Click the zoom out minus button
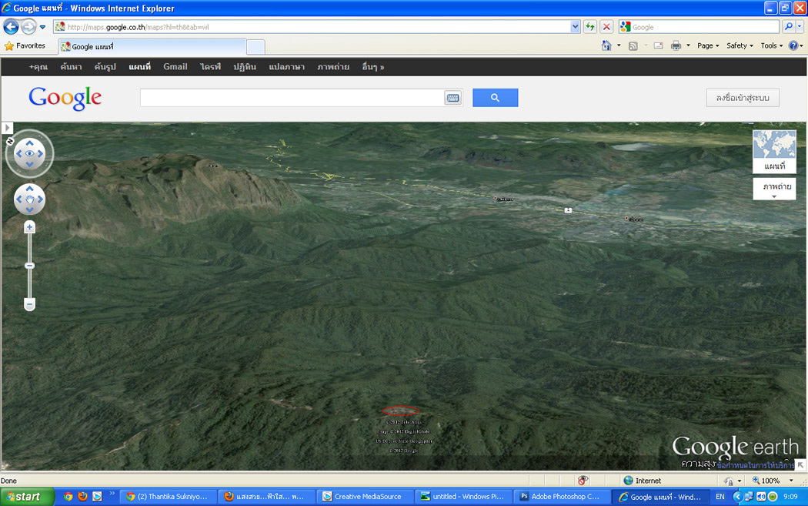This screenshot has width=808, height=506. [x=29, y=305]
